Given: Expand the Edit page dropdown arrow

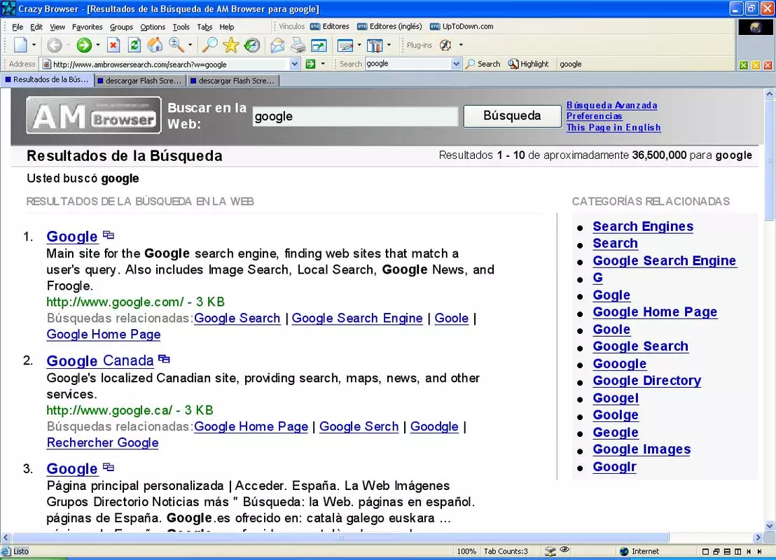Looking at the screenshot, I should tap(359, 45).
